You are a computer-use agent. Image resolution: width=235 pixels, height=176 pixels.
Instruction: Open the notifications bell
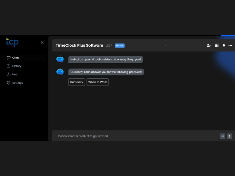(x=224, y=45)
